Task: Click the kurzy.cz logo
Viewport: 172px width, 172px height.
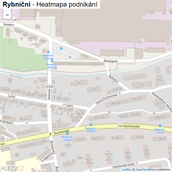Action: pyautogui.click(x=13, y=168)
